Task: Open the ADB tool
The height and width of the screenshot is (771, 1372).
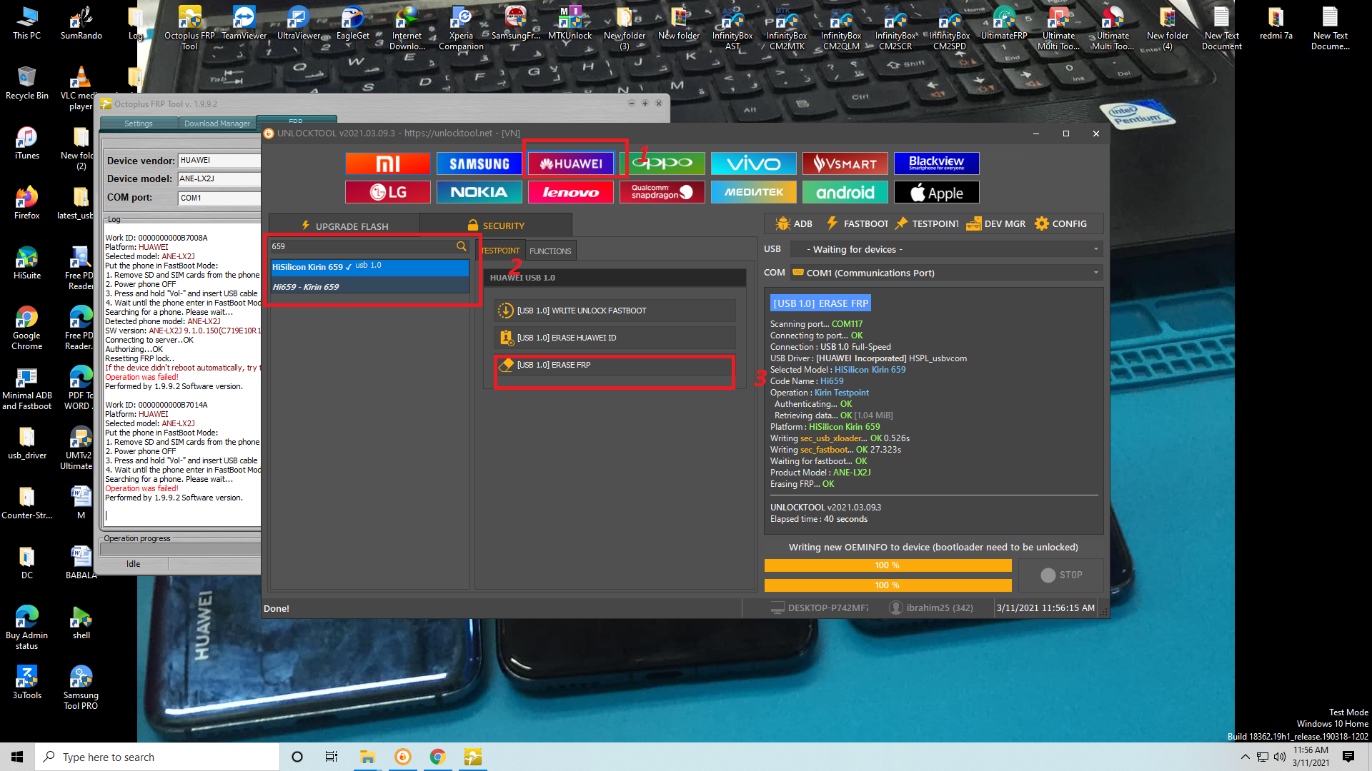Action: [794, 223]
